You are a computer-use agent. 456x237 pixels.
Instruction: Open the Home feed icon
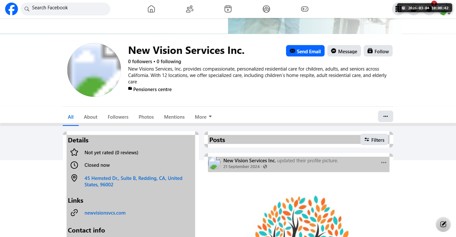point(151,9)
